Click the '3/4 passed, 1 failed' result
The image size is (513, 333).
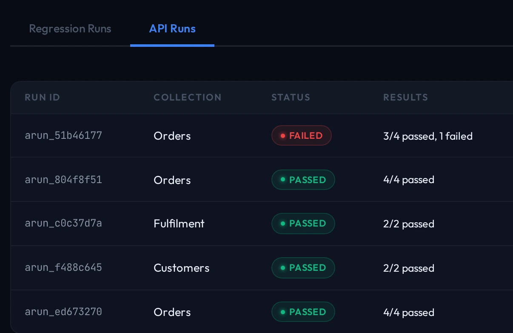click(428, 136)
